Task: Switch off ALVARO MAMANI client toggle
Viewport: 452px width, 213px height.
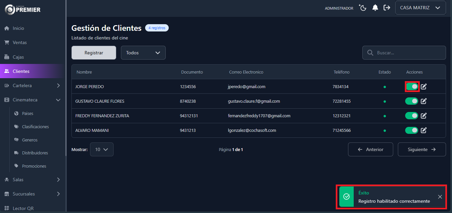Action: pyautogui.click(x=411, y=130)
